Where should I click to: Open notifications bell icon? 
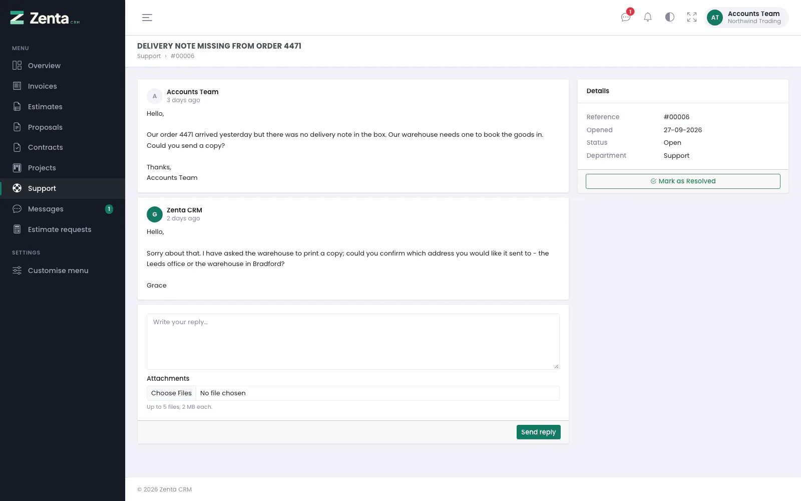(648, 17)
